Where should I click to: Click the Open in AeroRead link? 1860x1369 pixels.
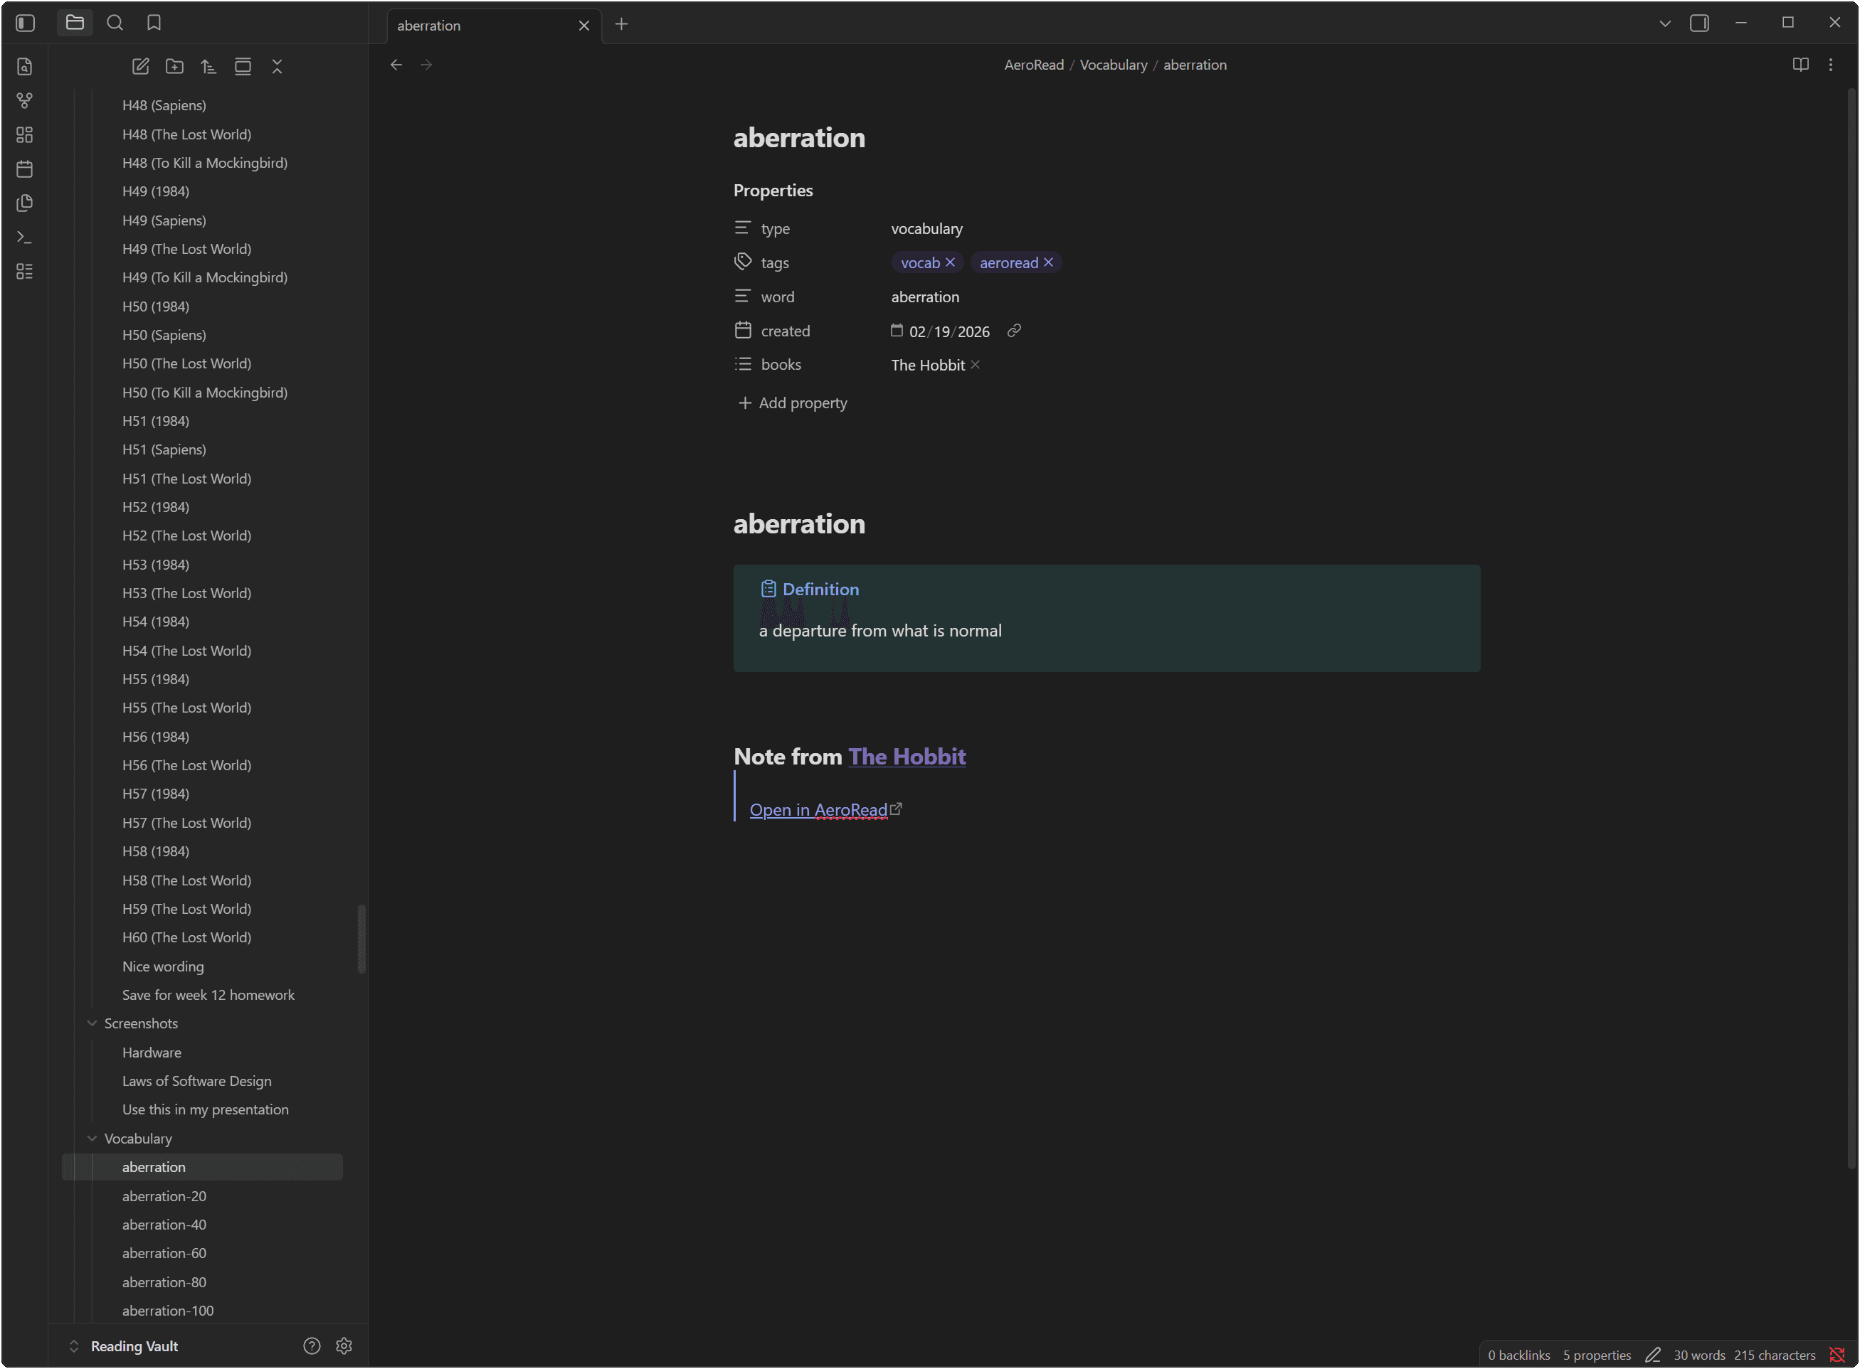[x=818, y=809]
